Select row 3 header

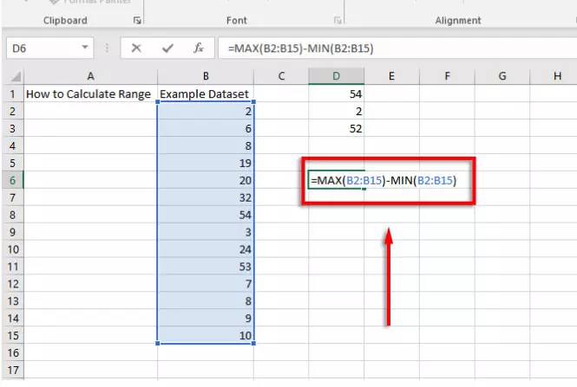click(x=13, y=128)
